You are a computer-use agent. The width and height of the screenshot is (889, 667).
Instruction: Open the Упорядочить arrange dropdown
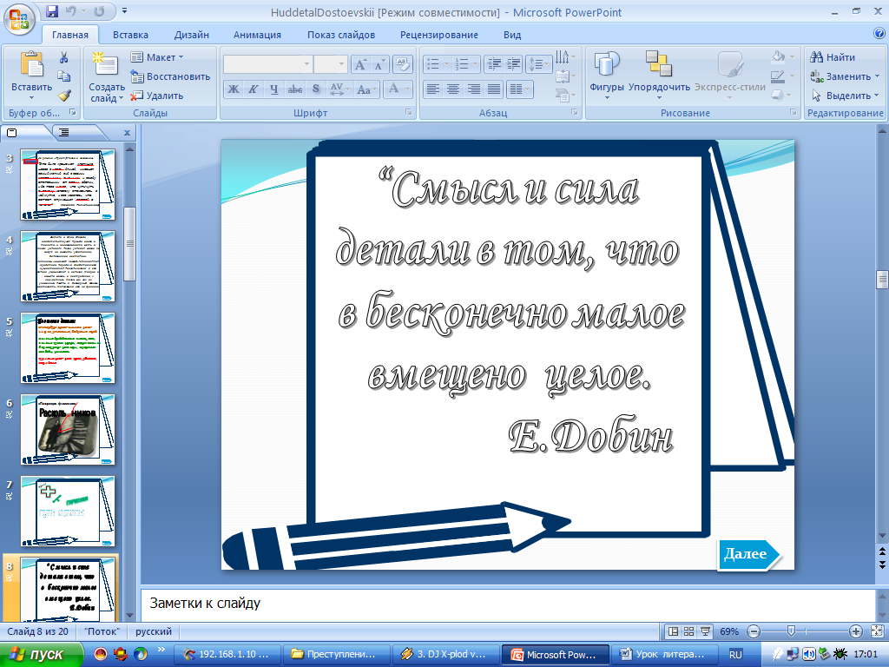(659, 75)
